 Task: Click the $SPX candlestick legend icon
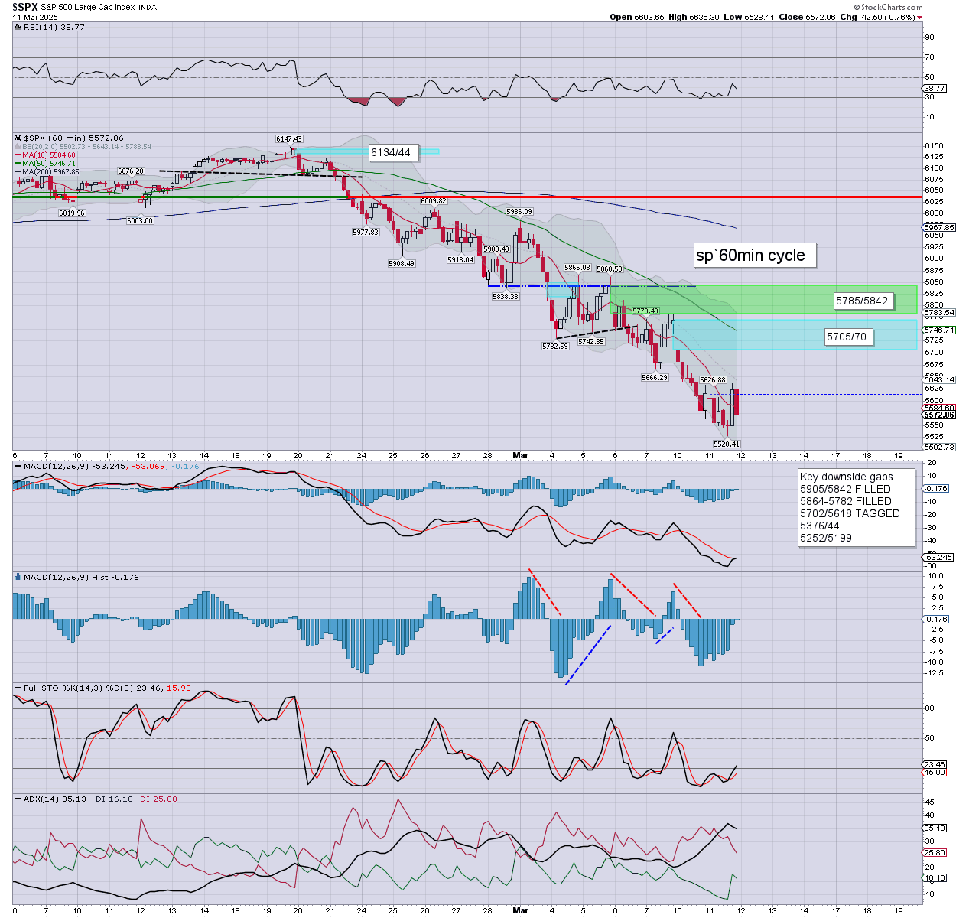(x=18, y=138)
